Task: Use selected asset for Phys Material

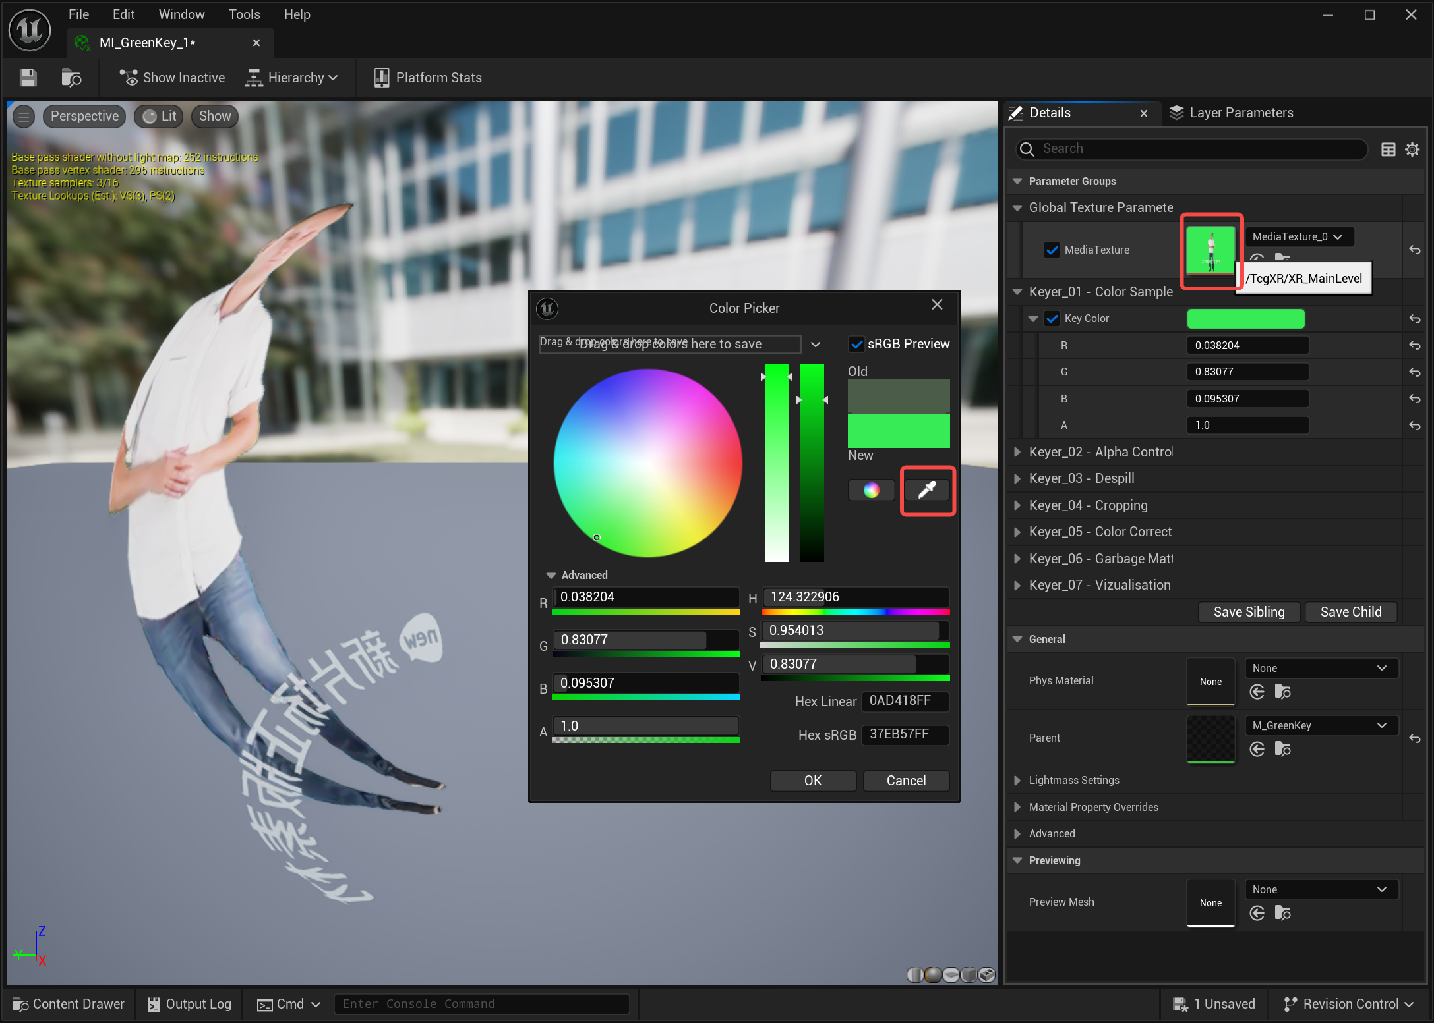Action: (1257, 692)
